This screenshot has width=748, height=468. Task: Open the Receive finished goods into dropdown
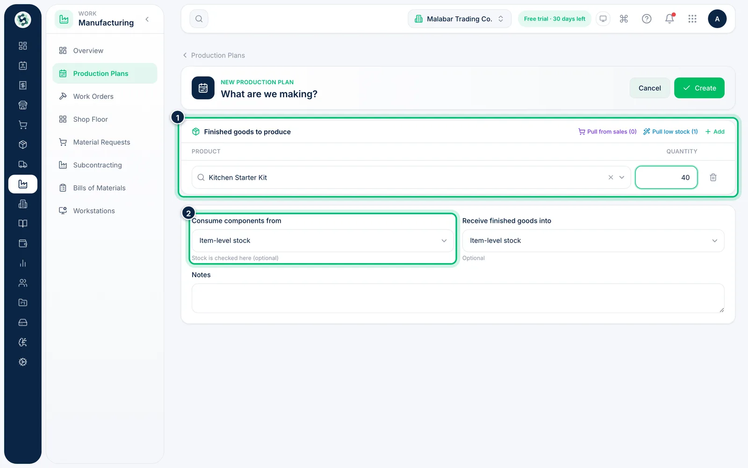click(x=593, y=241)
